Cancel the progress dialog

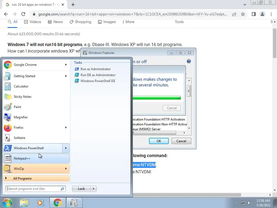(172, 108)
